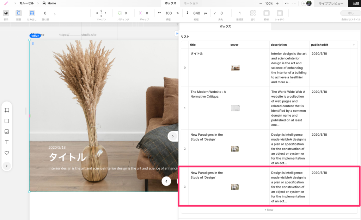This screenshot has height=220, width=361.
Task: Select the div element tag label
Action: (35, 35)
